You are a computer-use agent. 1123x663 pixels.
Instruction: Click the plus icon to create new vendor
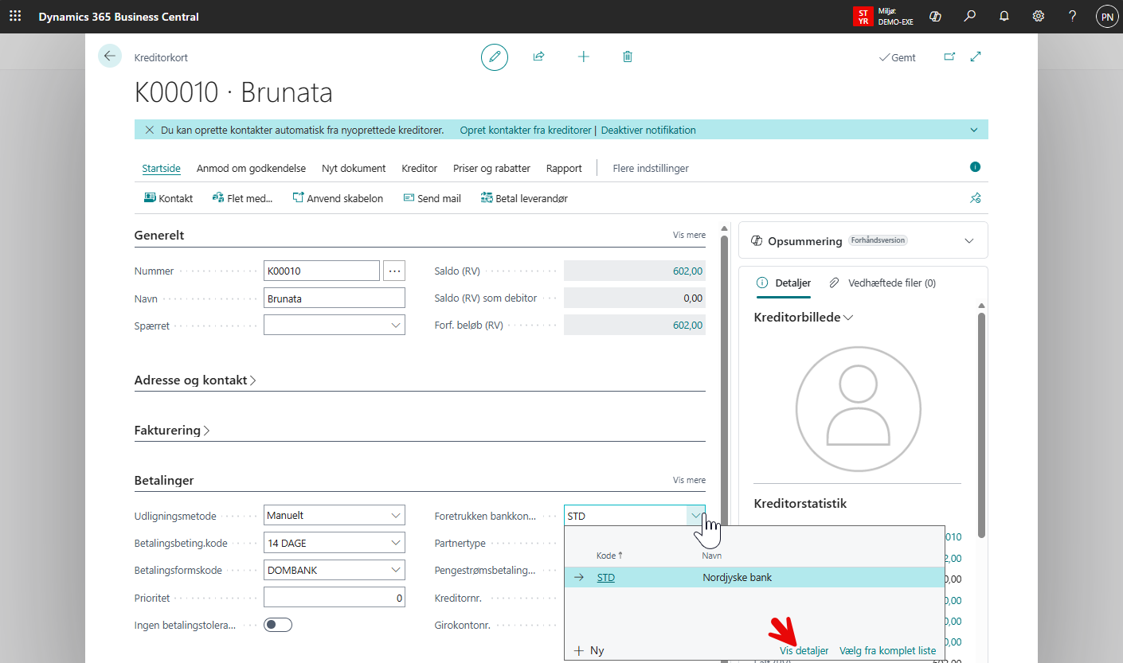[x=583, y=57]
